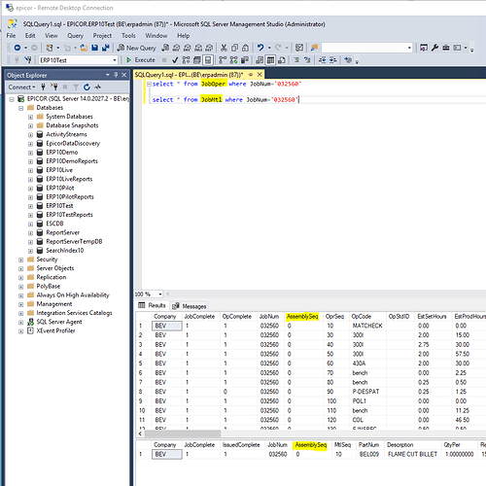486x486 pixels.
Task: Toggle Results to Grid mode icon
Action: (271, 60)
